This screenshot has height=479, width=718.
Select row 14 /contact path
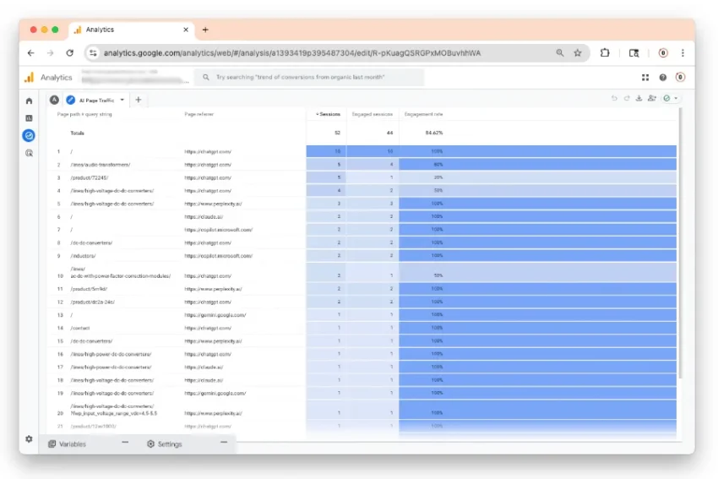(80, 328)
